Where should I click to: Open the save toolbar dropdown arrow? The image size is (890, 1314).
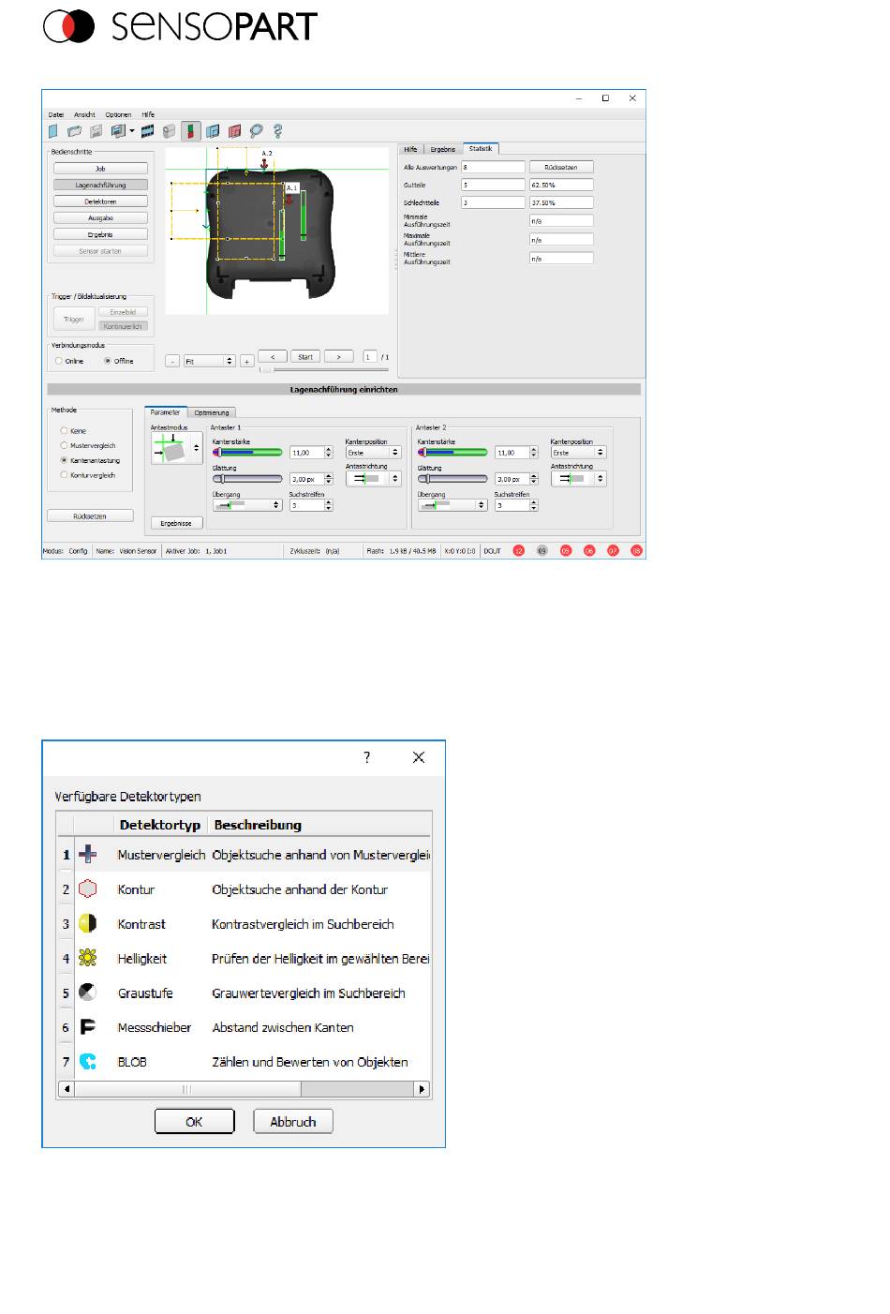click(x=132, y=131)
